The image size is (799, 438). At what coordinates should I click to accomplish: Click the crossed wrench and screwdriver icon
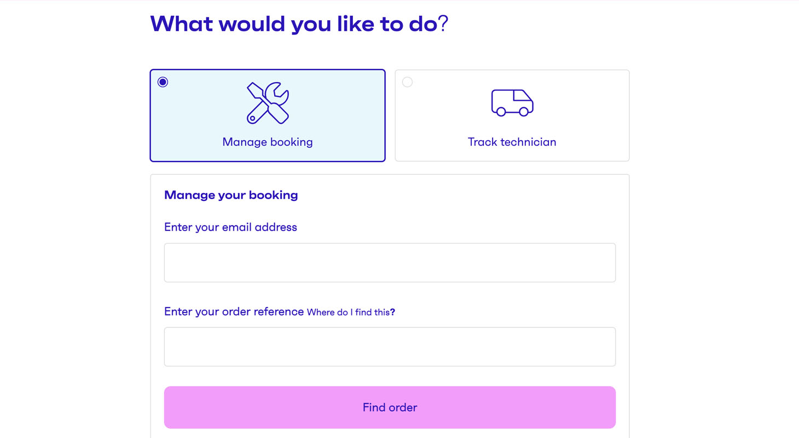[268, 103]
